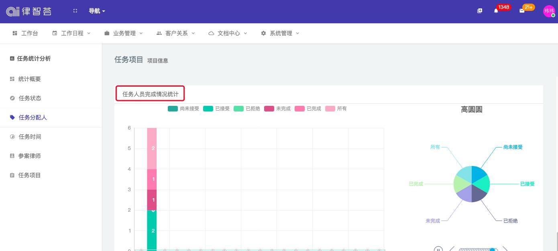Click the 任务人员完成情况统计 panel heading

pos(151,94)
